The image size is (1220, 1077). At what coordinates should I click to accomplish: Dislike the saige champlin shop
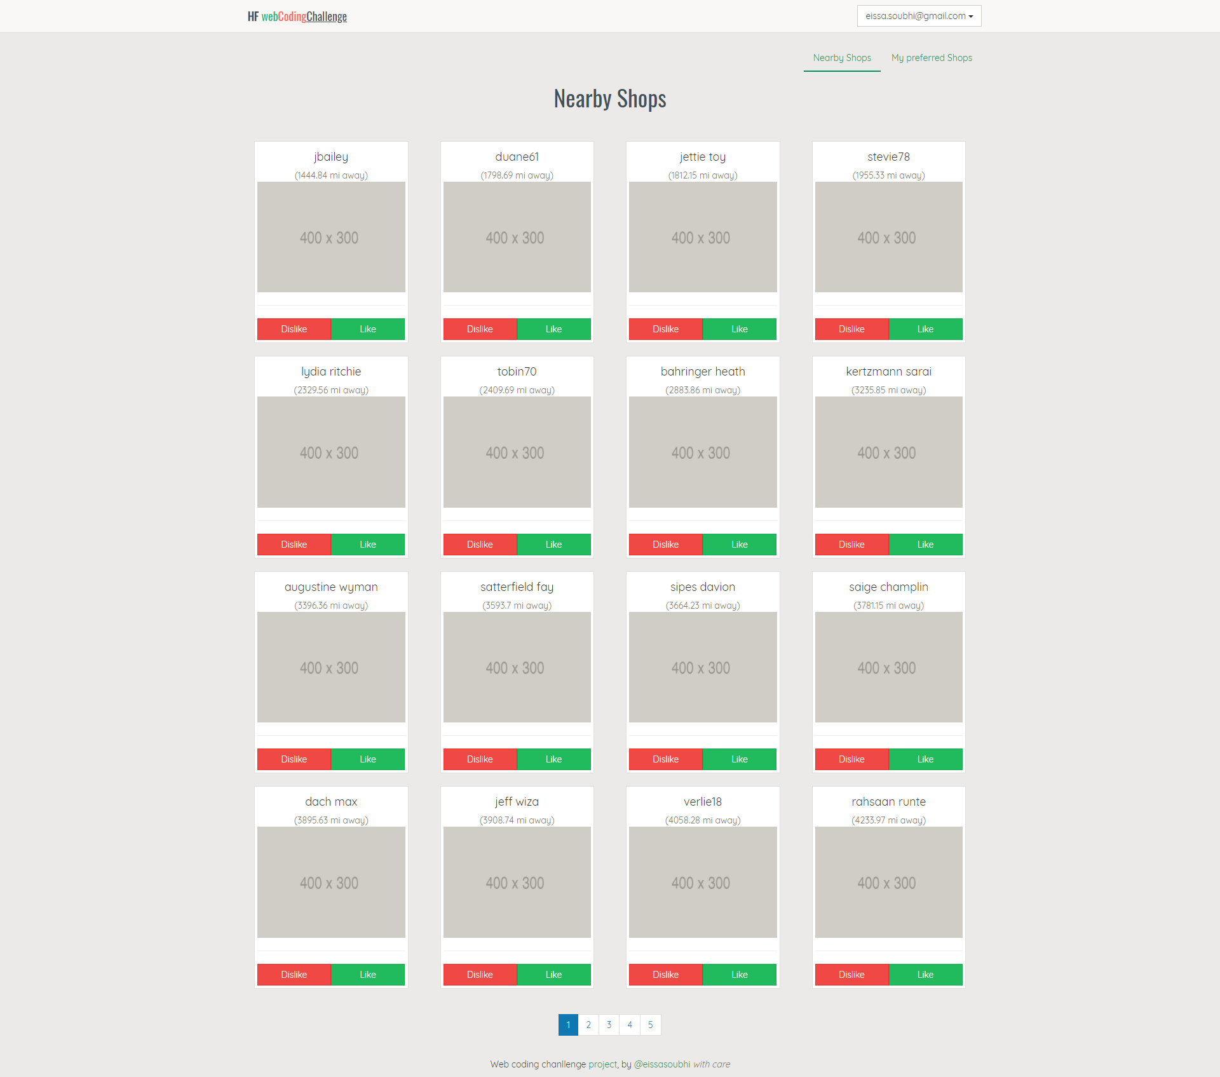tap(851, 759)
